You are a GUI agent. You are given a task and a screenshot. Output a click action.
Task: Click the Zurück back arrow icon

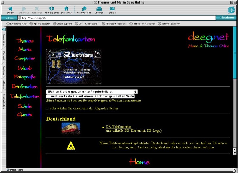point(10,9)
